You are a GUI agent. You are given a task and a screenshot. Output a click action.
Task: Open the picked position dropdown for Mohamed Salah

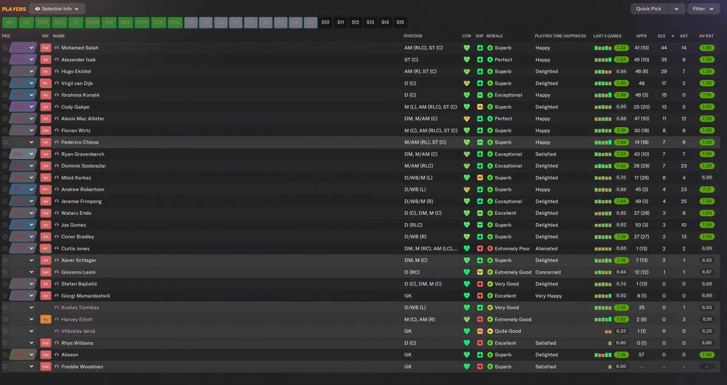(x=32, y=48)
